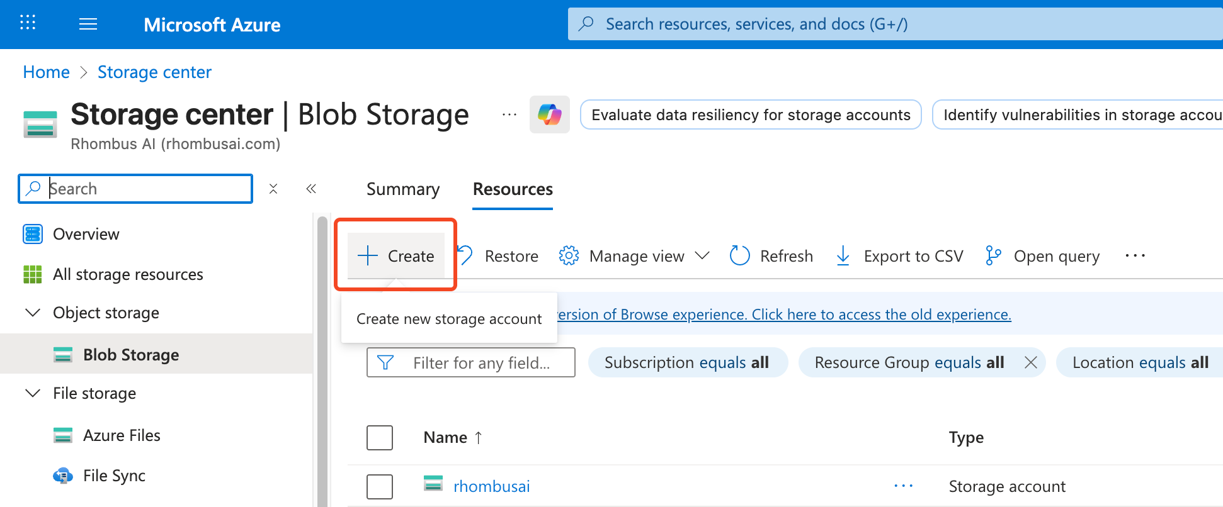Open Location equals all filter
This screenshot has width=1223, height=507.
coord(1140,362)
